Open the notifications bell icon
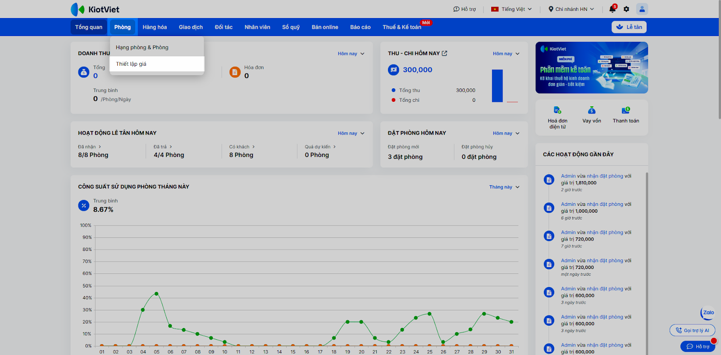Image resolution: width=721 pixels, height=355 pixels. (x=612, y=9)
